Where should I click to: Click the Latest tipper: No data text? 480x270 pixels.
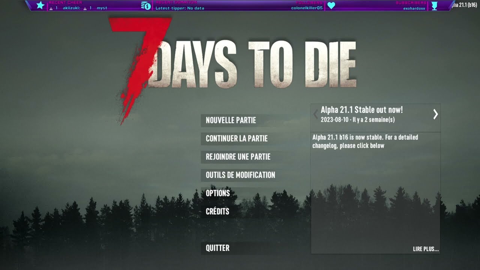pyautogui.click(x=180, y=8)
